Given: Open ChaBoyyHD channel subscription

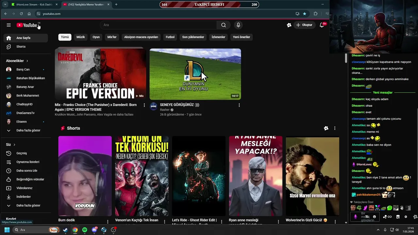Looking at the screenshot, I should point(26,104).
